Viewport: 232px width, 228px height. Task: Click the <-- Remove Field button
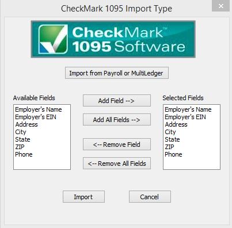click(117, 144)
